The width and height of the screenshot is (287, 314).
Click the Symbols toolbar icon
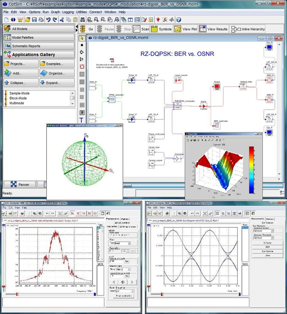click(161, 29)
